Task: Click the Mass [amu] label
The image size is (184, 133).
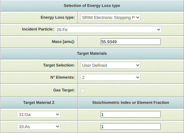Action: pyautogui.click(x=63, y=42)
